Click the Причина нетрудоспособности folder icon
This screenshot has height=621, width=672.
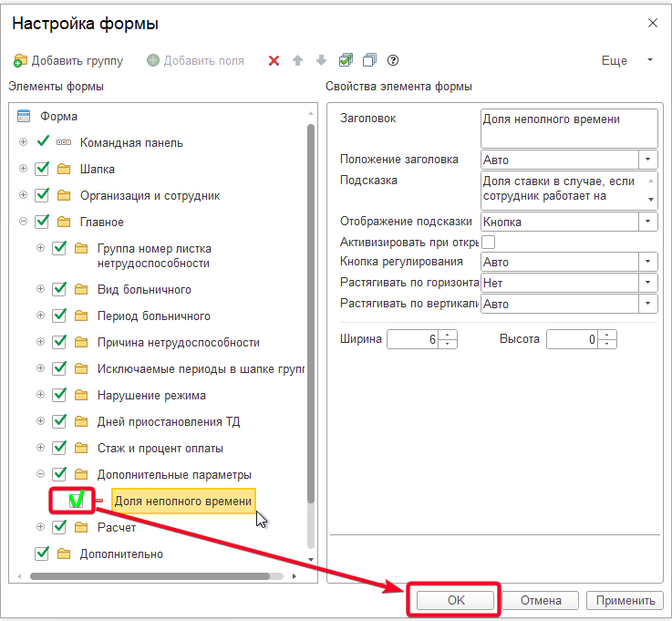click(81, 343)
